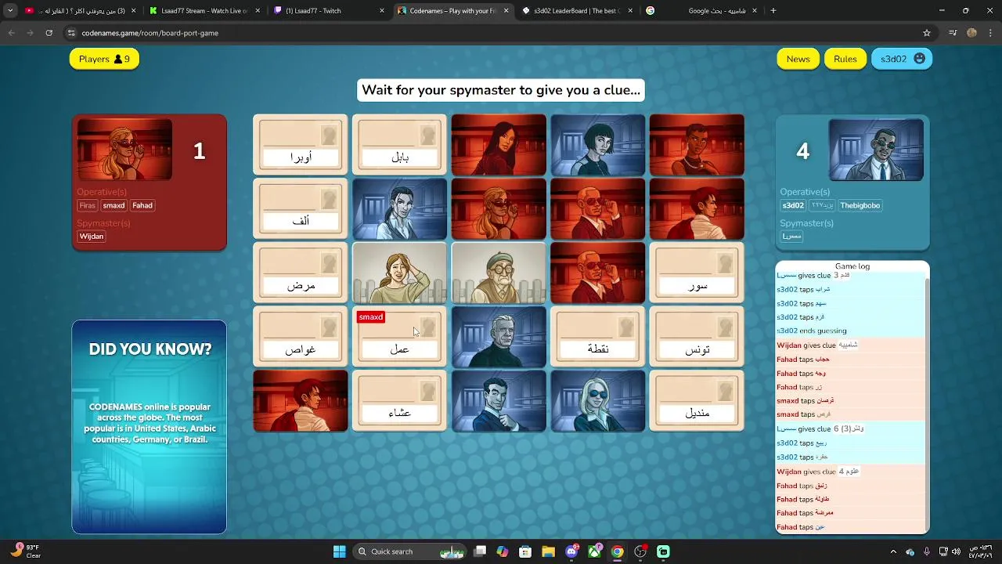This screenshot has width=1002, height=564.
Task: Close the Codenames browser tab
Action: (506, 11)
